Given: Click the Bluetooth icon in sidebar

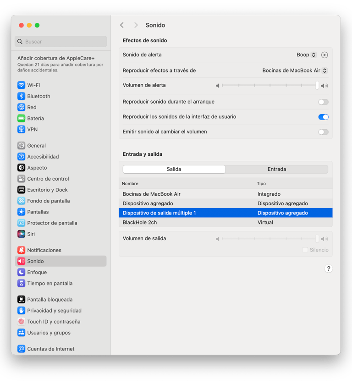Looking at the screenshot, I should click(x=21, y=96).
